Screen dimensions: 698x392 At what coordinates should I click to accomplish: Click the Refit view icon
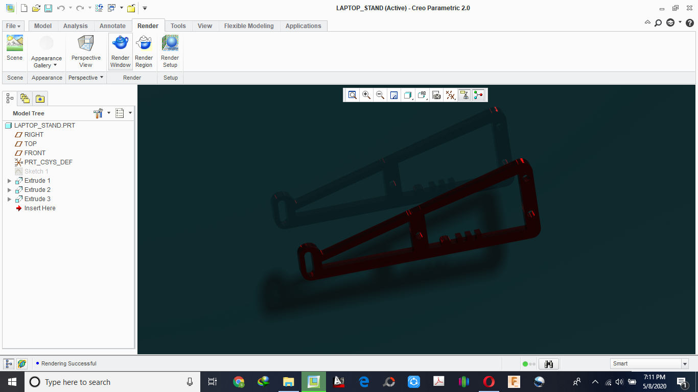[352, 95]
